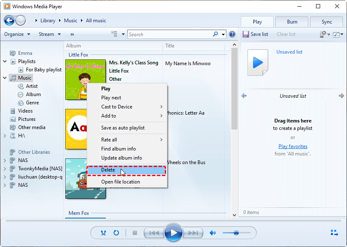Select Artist in the Music tree
The width and height of the screenshot is (347, 247).
click(x=32, y=86)
